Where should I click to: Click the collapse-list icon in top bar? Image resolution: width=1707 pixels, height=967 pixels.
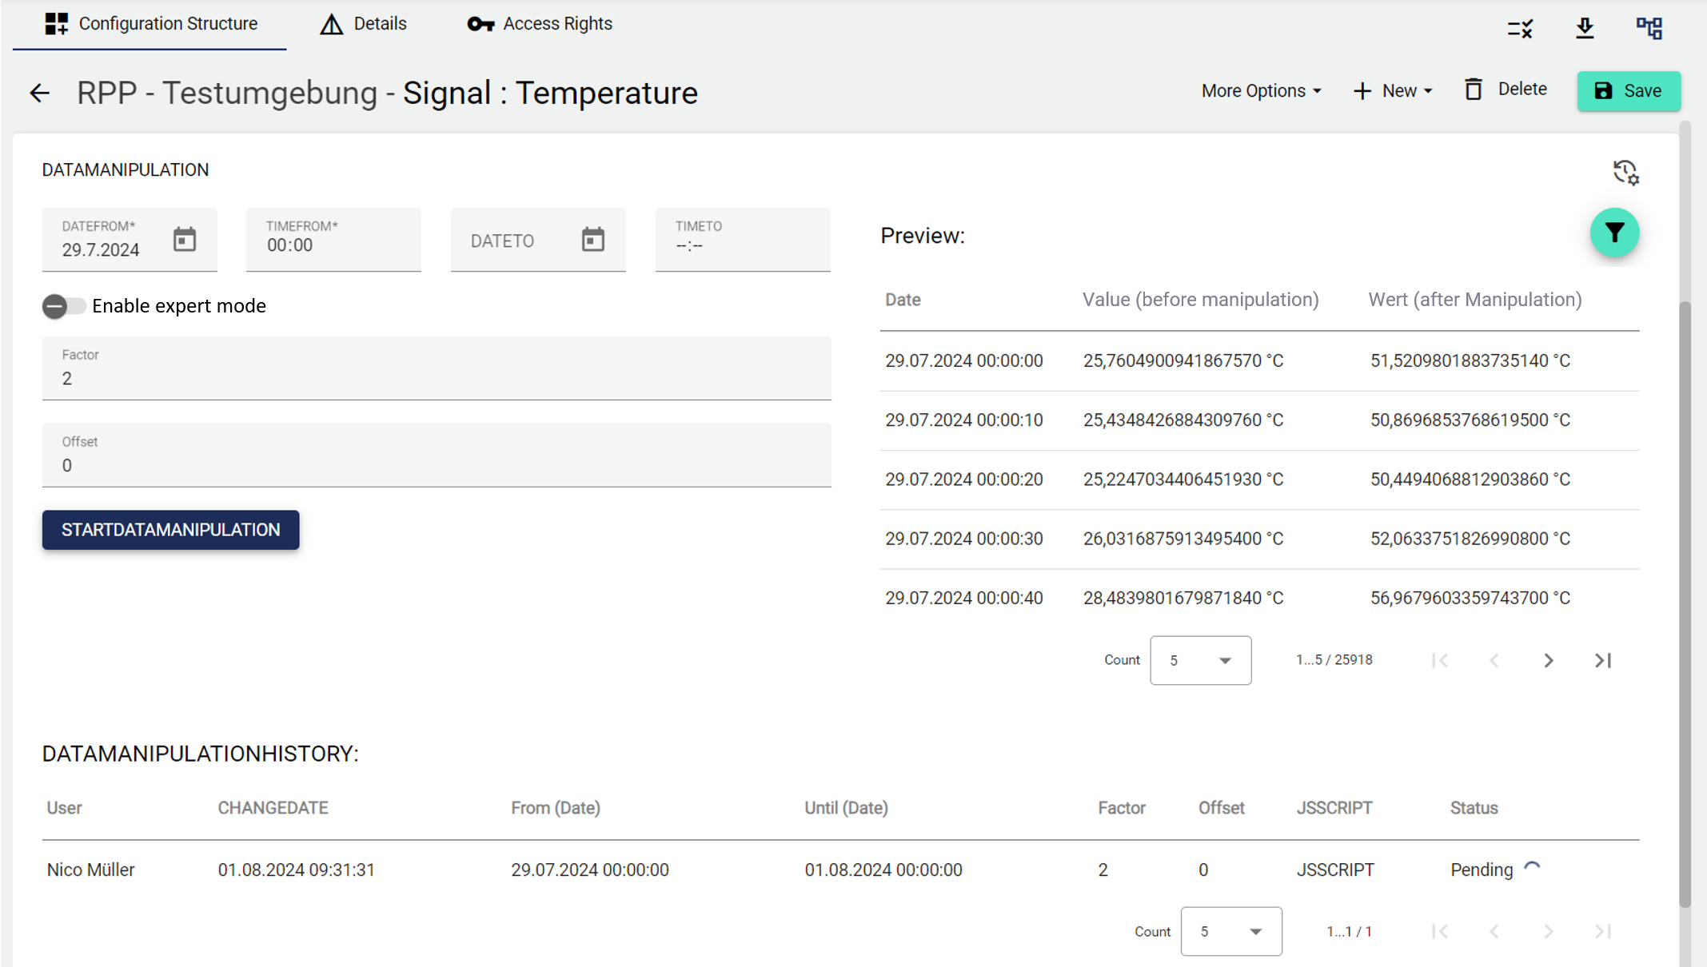click(1520, 29)
